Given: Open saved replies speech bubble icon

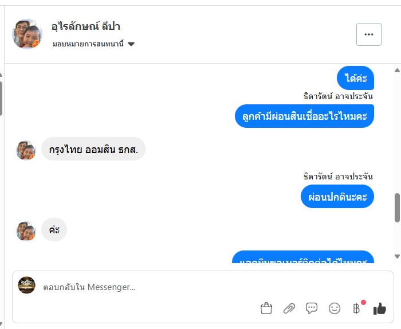Looking at the screenshot, I should pos(312,308).
